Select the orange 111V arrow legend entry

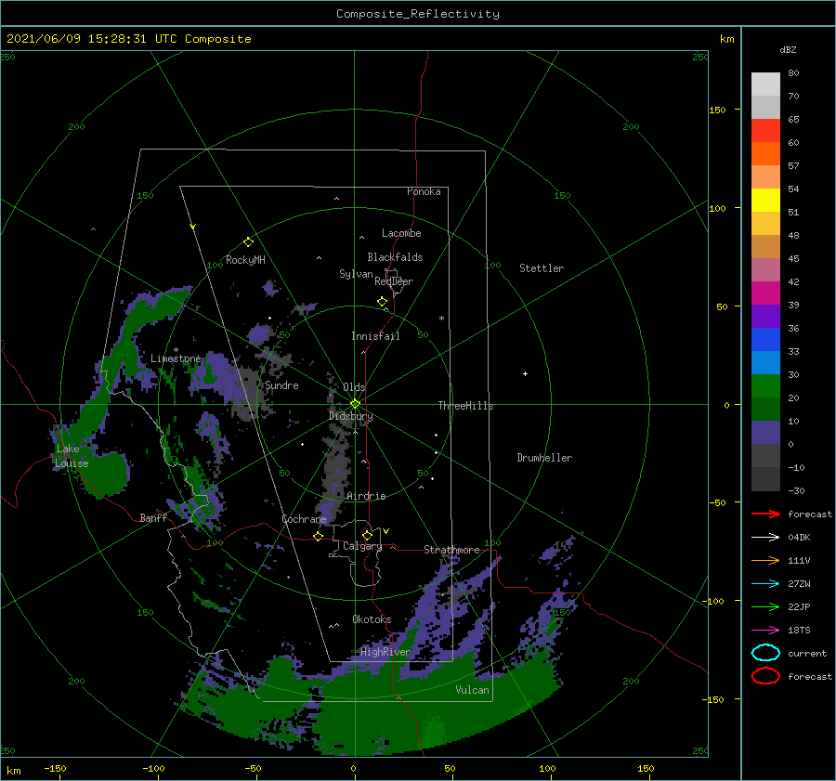point(765,560)
